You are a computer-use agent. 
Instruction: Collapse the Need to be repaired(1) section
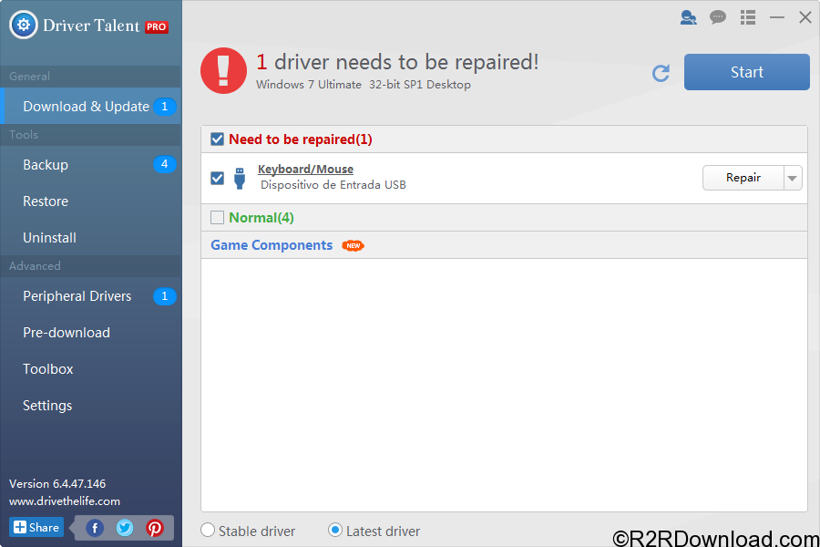point(504,139)
